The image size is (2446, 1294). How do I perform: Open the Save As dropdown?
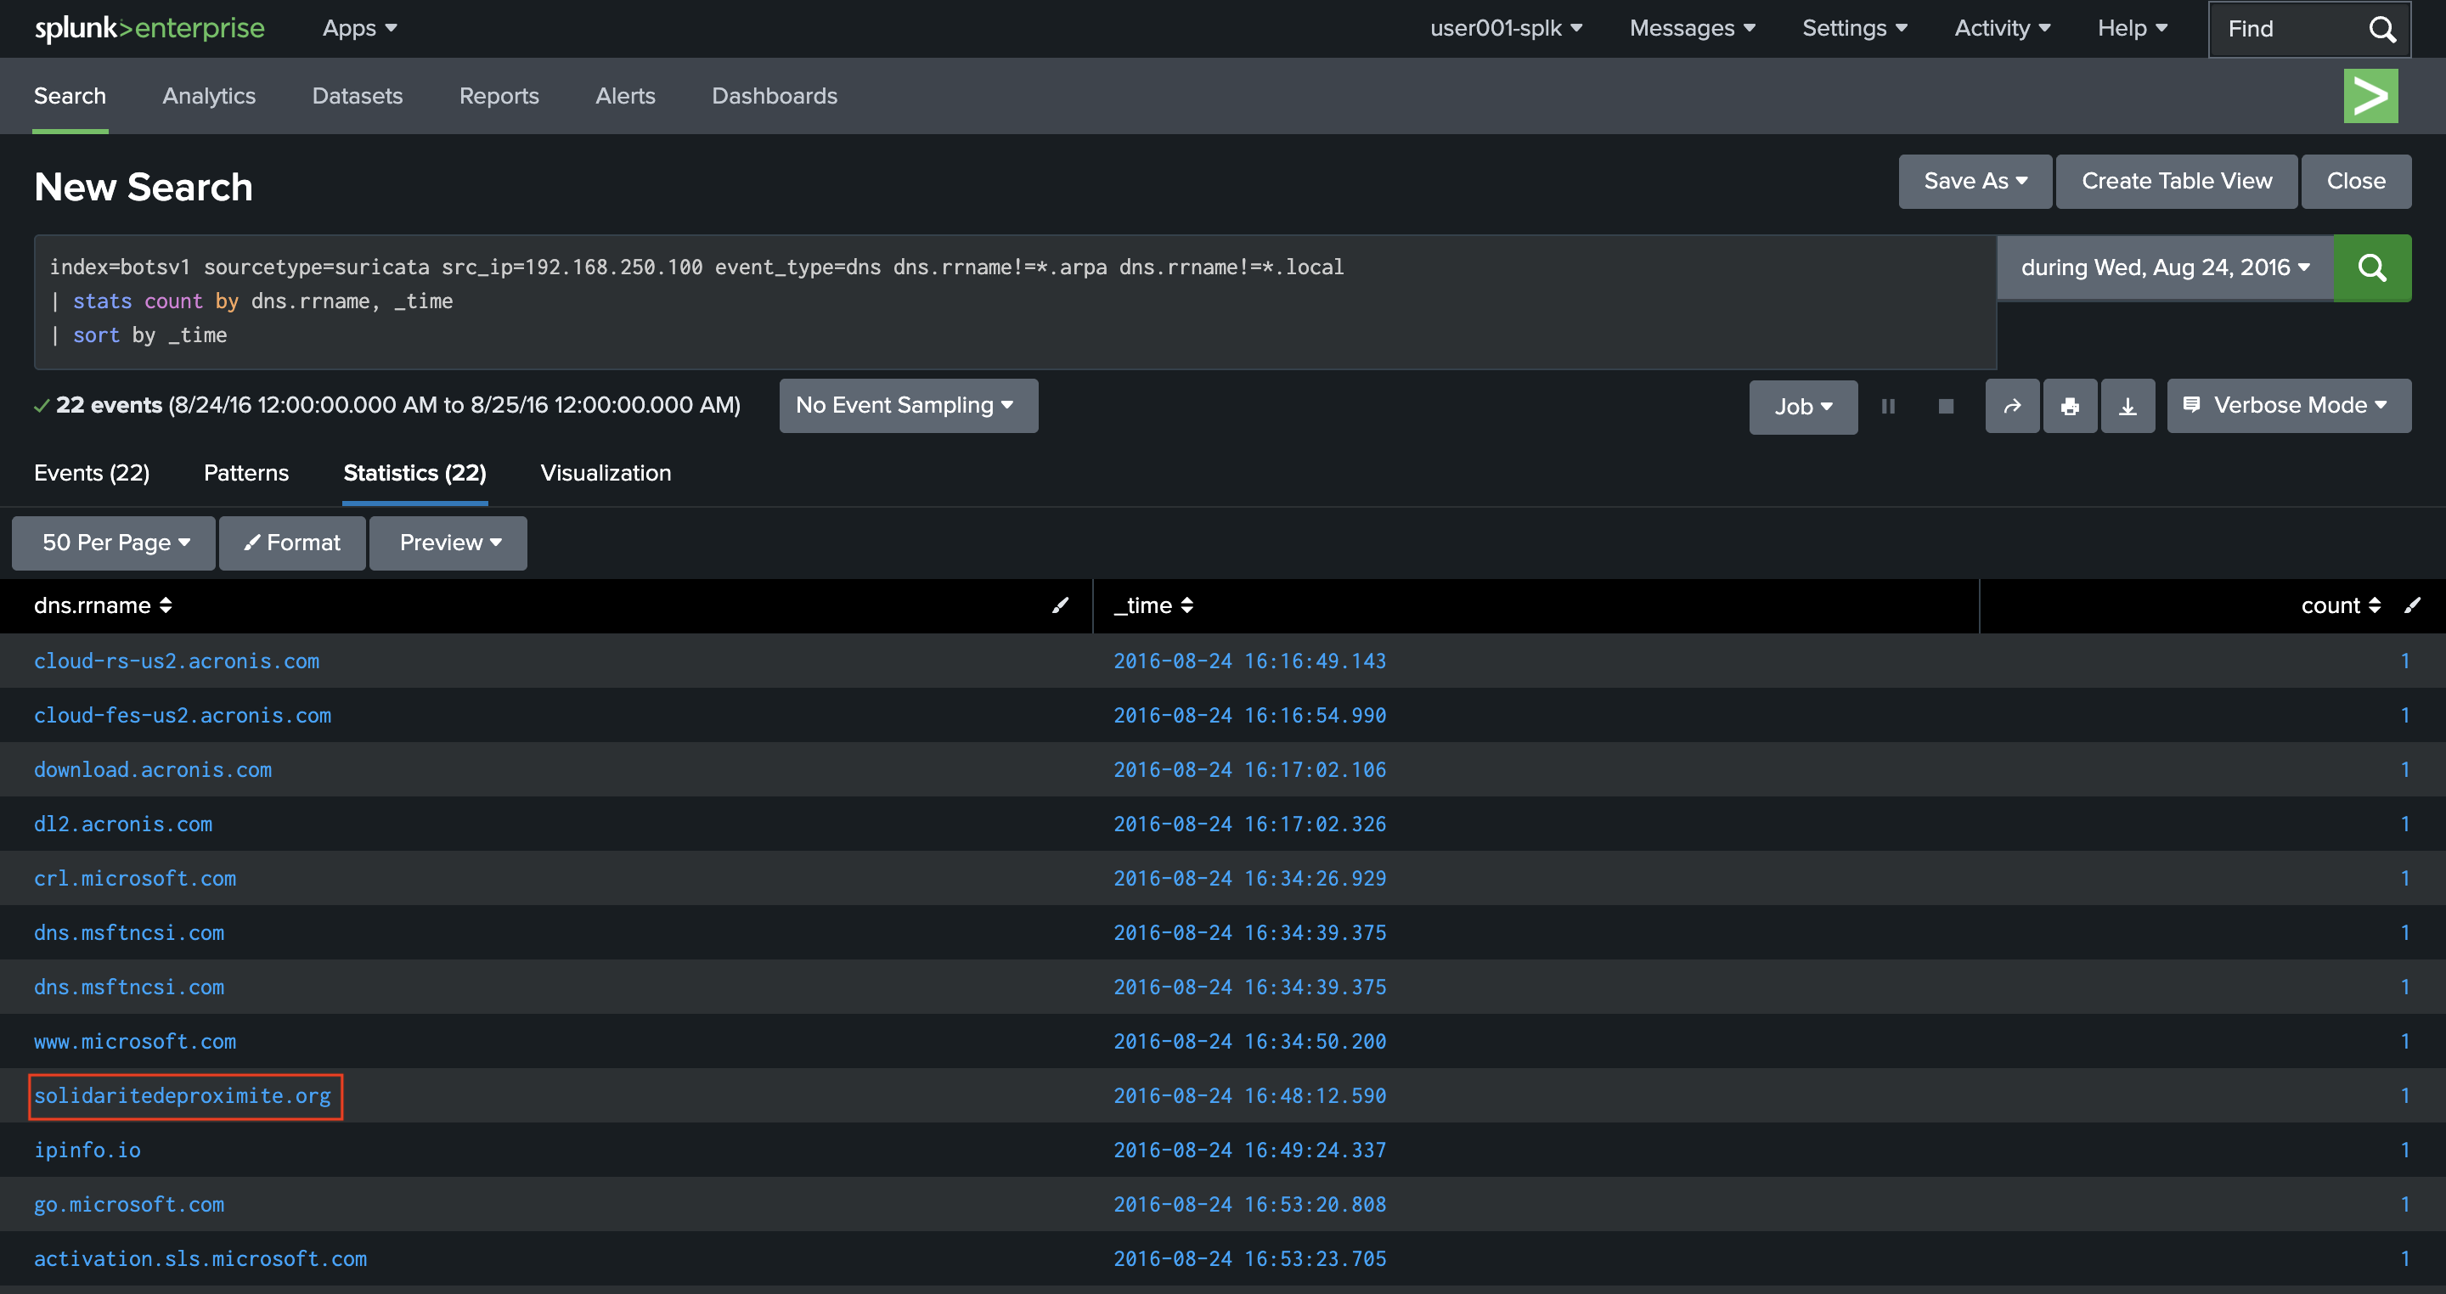coord(1975,182)
